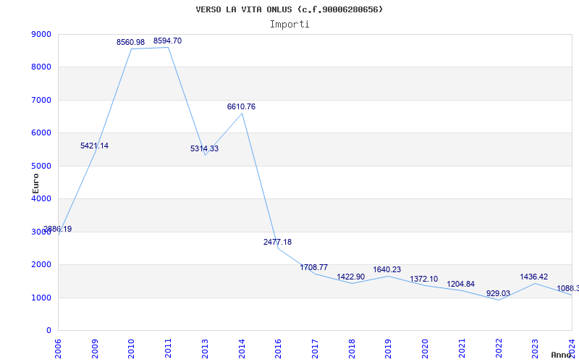The height and width of the screenshot is (362, 579).
Task: Select data label 1422.90
Action: 351,277
